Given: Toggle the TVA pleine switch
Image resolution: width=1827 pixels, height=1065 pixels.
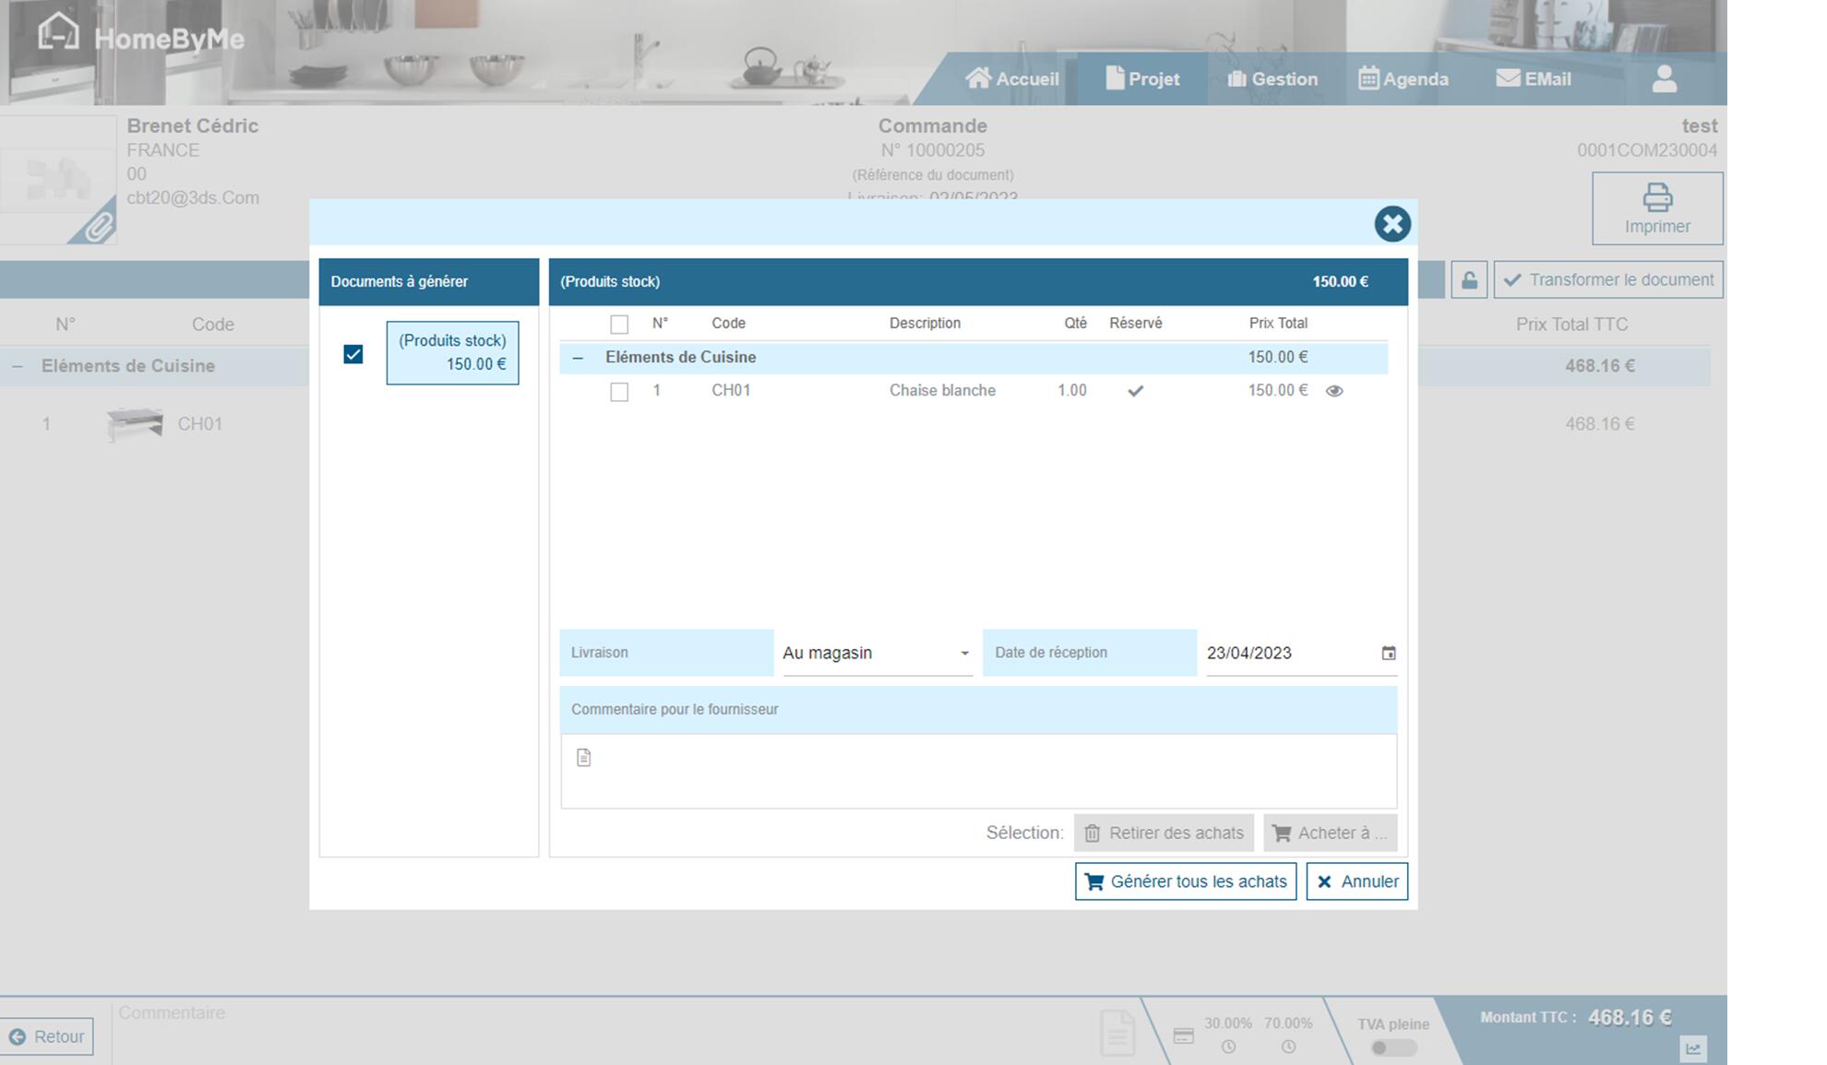Looking at the screenshot, I should (x=1391, y=1047).
